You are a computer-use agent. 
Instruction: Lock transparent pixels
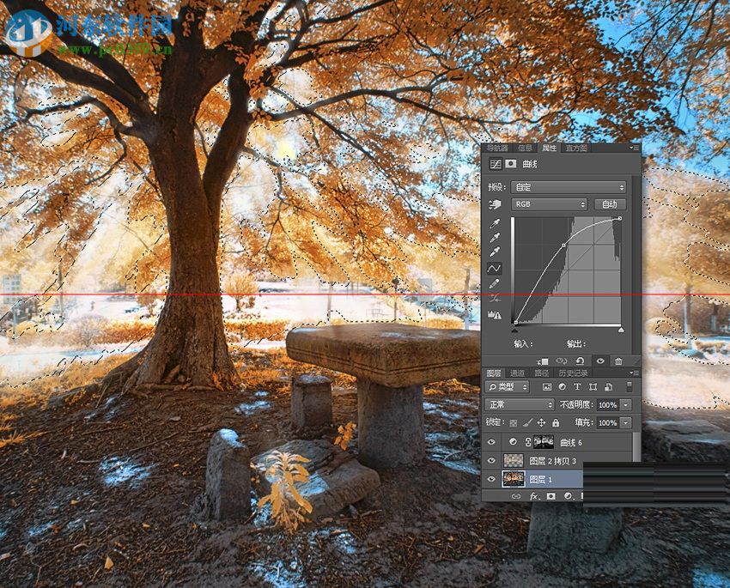point(513,423)
